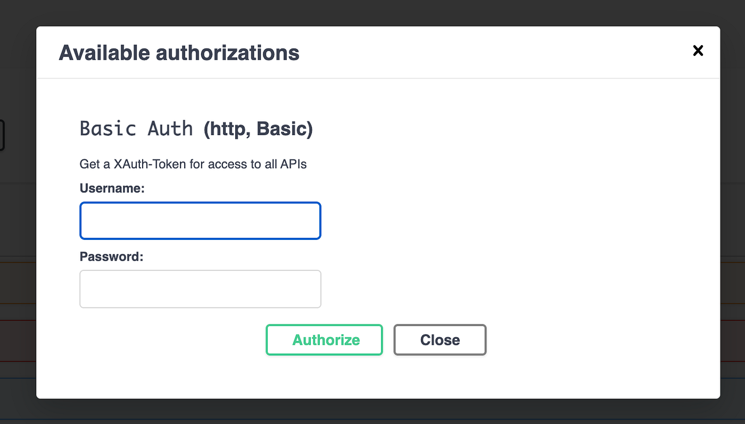
Task: Click the (http, Basic) scheme text
Action: pyautogui.click(x=258, y=129)
